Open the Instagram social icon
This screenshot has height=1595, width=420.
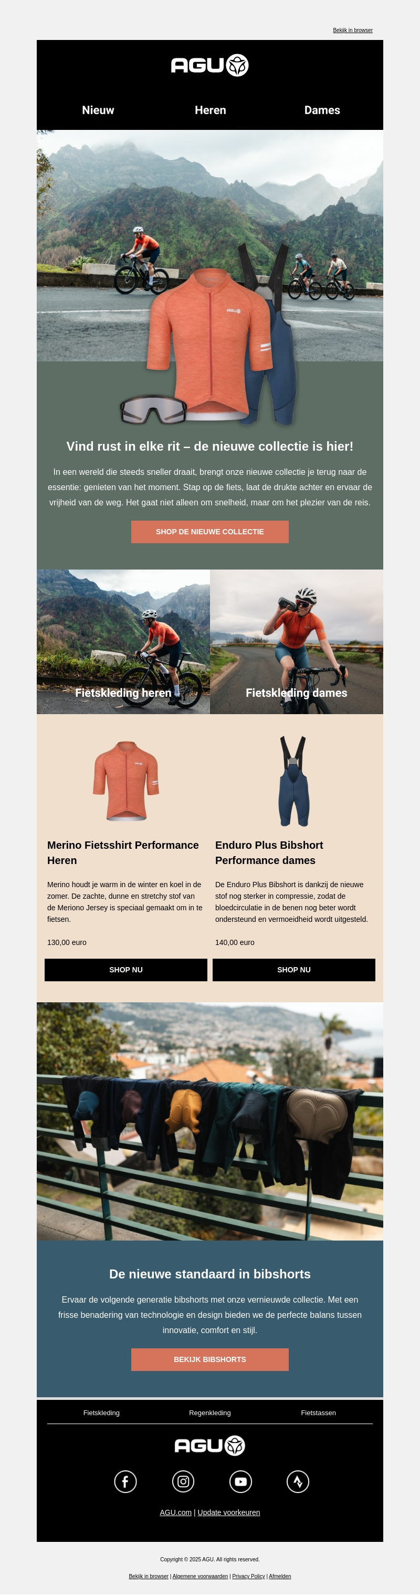183,1482
